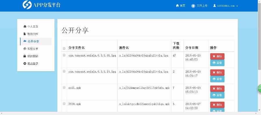Click the 首页 home icon in header
The image size is (261, 115).
pos(177,6)
